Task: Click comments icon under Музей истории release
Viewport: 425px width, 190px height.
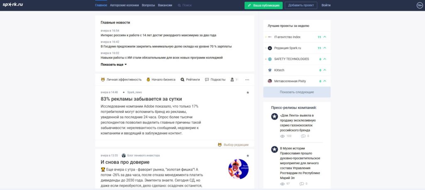Action: point(302,184)
